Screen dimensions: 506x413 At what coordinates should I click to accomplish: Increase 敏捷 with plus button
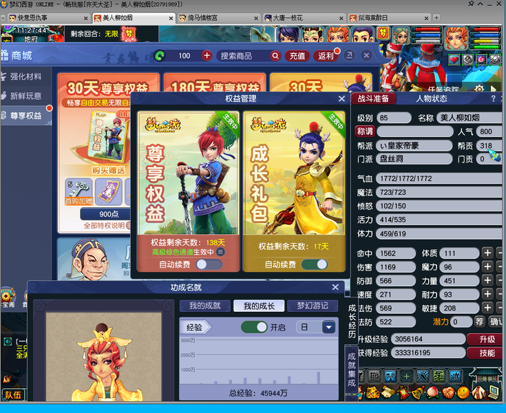487,308
